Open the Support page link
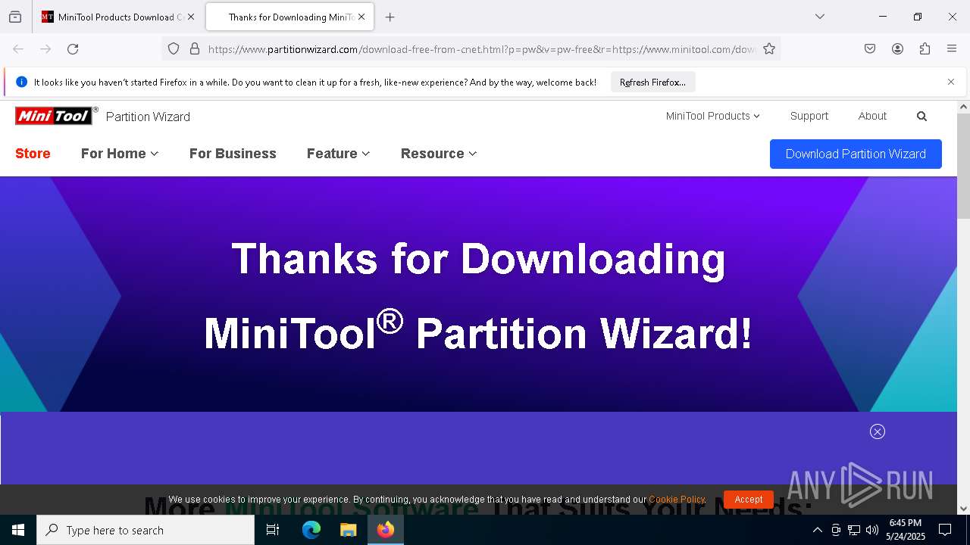This screenshot has width=970, height=545. [x=809, y=116]
